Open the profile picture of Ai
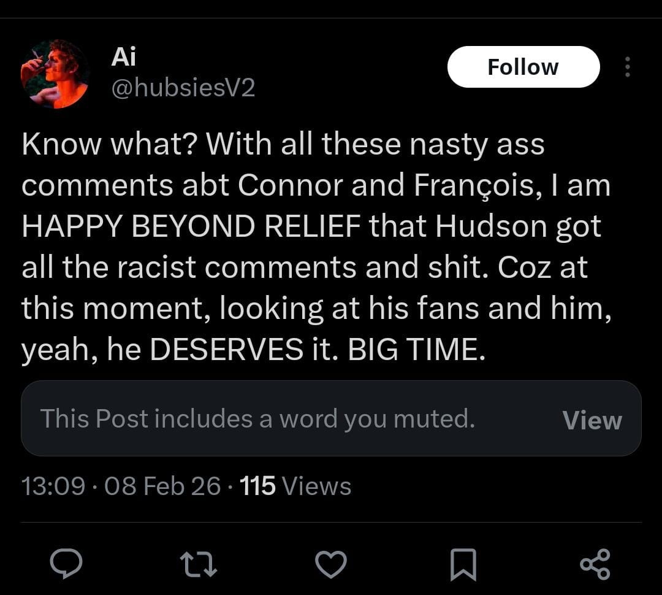Image resolution: width=662 pixels, height=595 pixels. pos(55,74)
